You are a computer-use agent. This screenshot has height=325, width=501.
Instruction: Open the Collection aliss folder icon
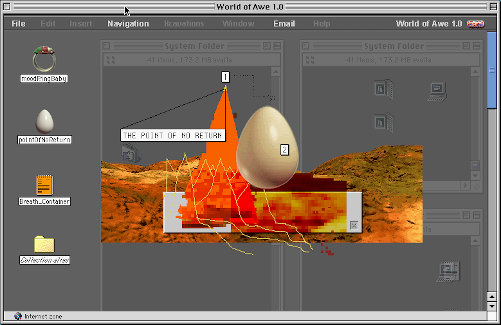click(x=44, y=244)
